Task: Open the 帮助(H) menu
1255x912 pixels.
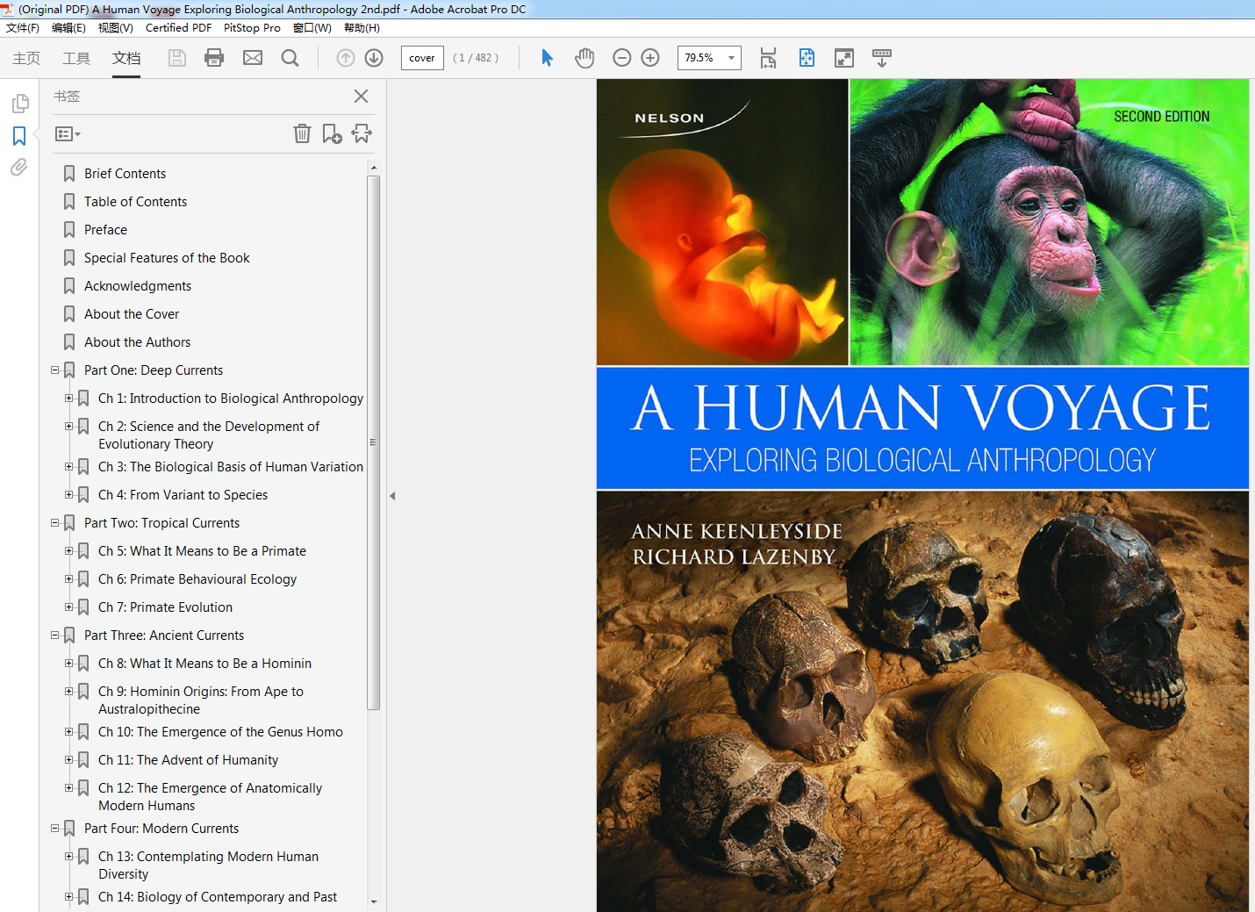Action: 362,28
